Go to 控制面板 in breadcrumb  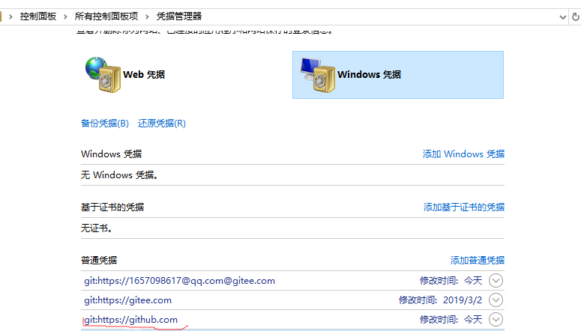38,16
